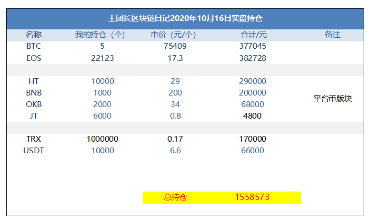Click the OKB price 34
The height and width of the screenshot is (222, 370).
pos(175,104)
